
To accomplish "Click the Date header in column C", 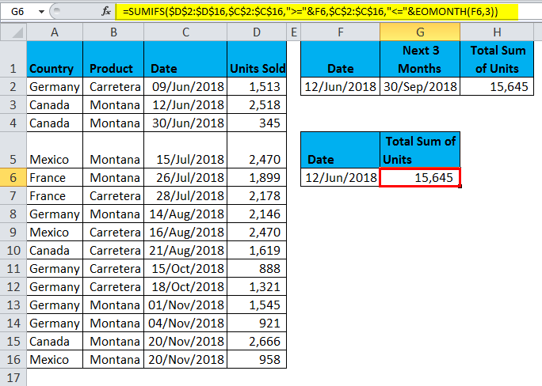I will 185,59.
